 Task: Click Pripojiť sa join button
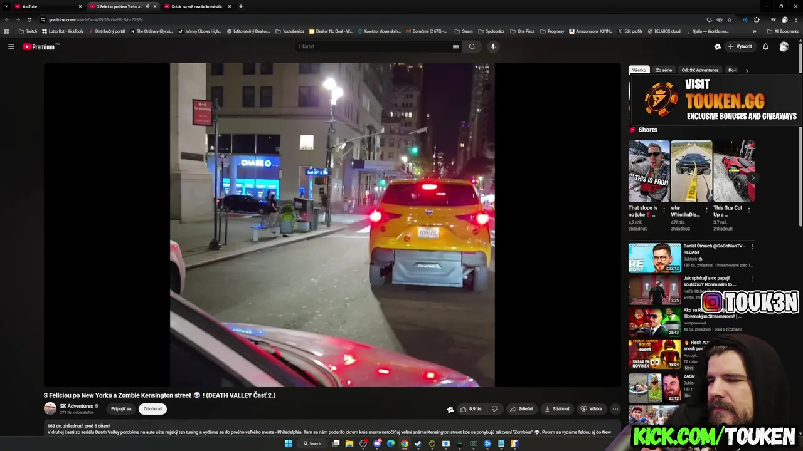(121, 408)
